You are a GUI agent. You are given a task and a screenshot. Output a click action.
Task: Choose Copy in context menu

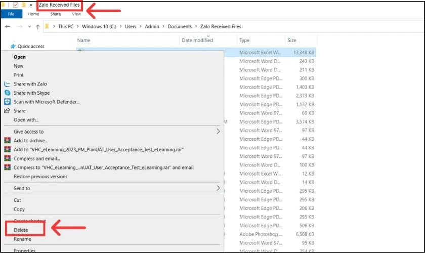(19, 209)
